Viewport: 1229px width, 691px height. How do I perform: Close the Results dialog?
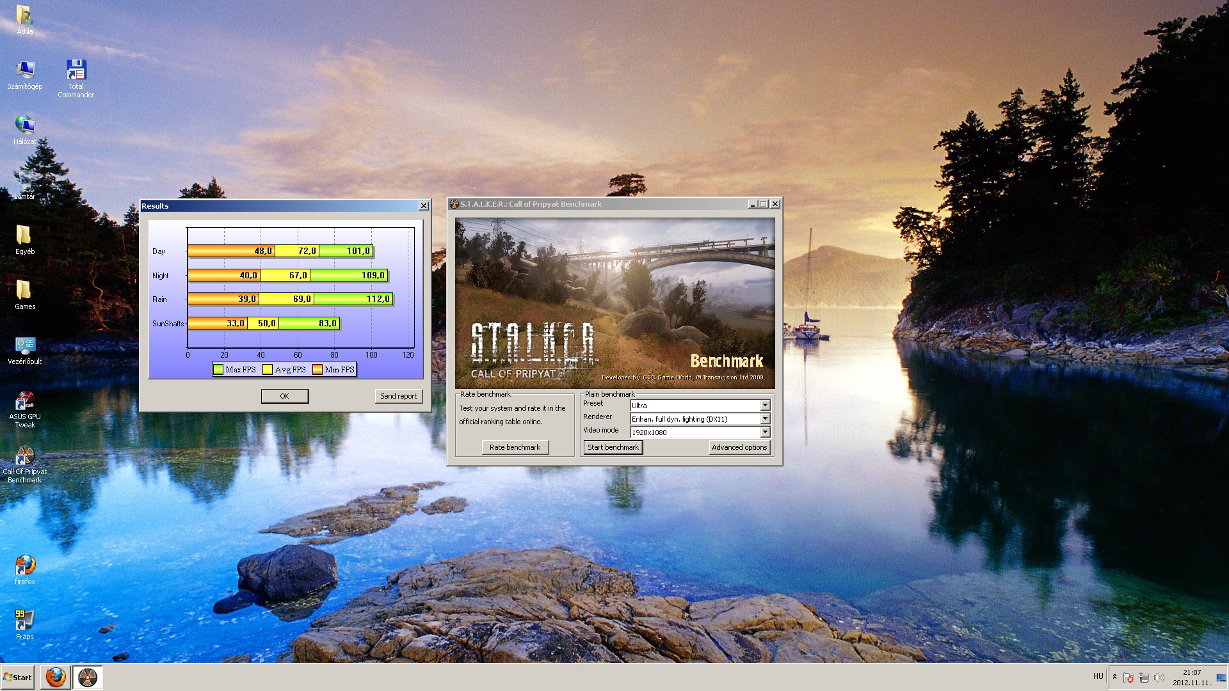pyautogui.click(x=423, y=205)
